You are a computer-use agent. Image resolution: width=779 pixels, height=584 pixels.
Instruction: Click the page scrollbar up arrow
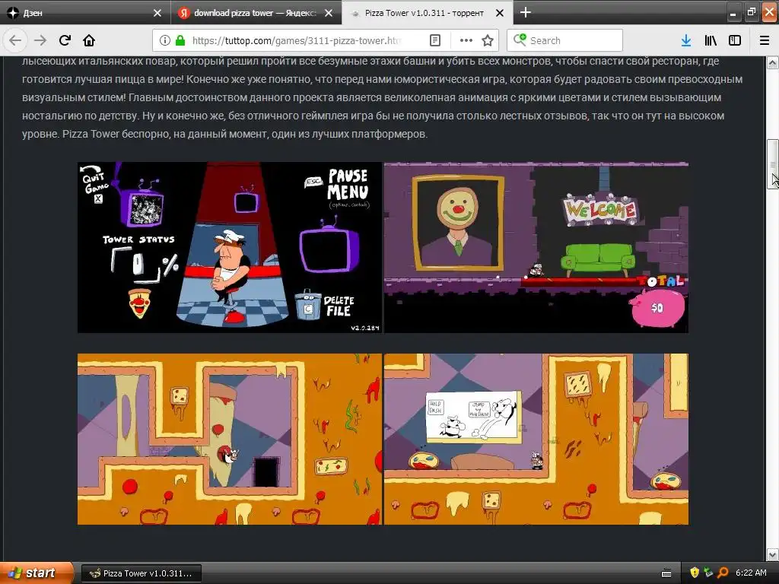click(x=773, y=62)
